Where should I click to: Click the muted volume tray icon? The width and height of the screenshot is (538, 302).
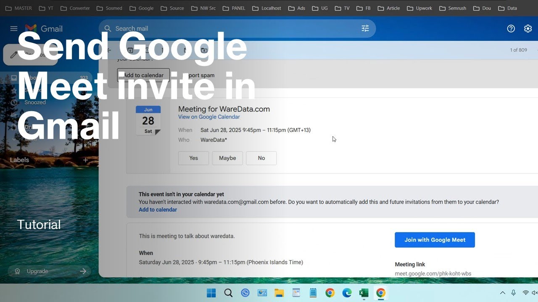point(535,293)
